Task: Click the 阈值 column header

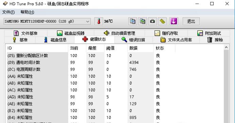Action: pyautogui.click(x=116, y=48)
